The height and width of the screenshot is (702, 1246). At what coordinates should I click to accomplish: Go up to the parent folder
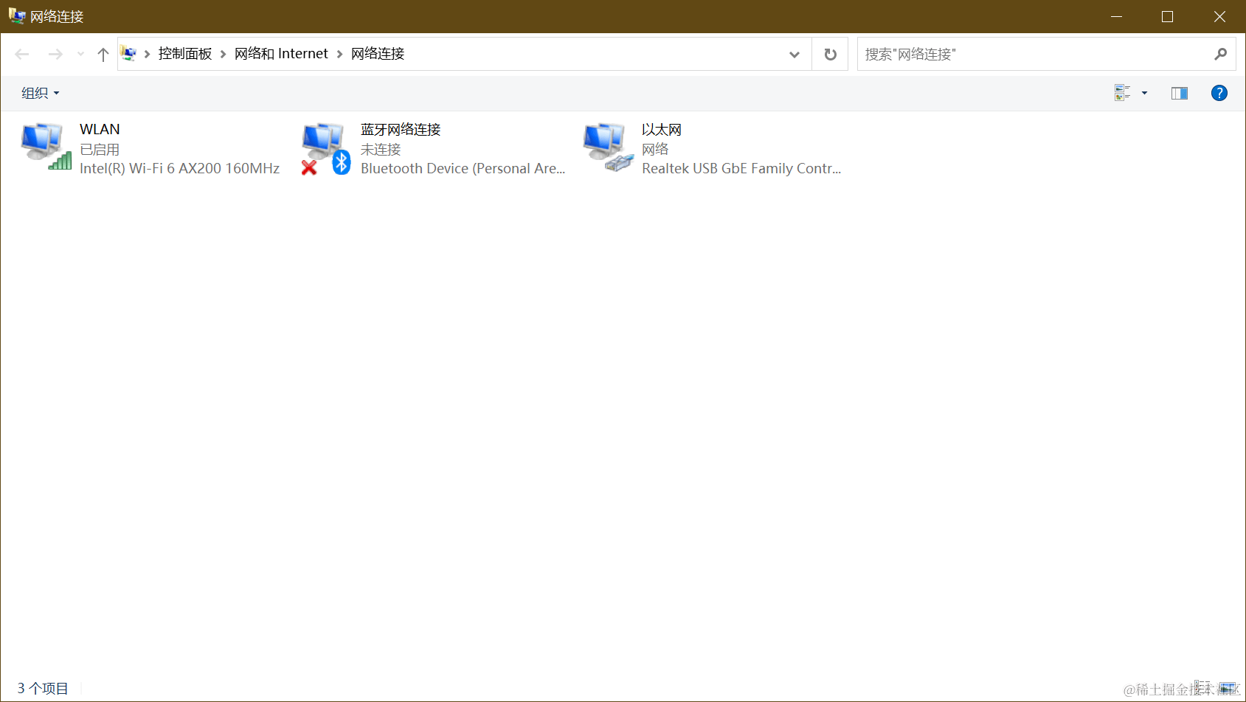tap(103, 53)
